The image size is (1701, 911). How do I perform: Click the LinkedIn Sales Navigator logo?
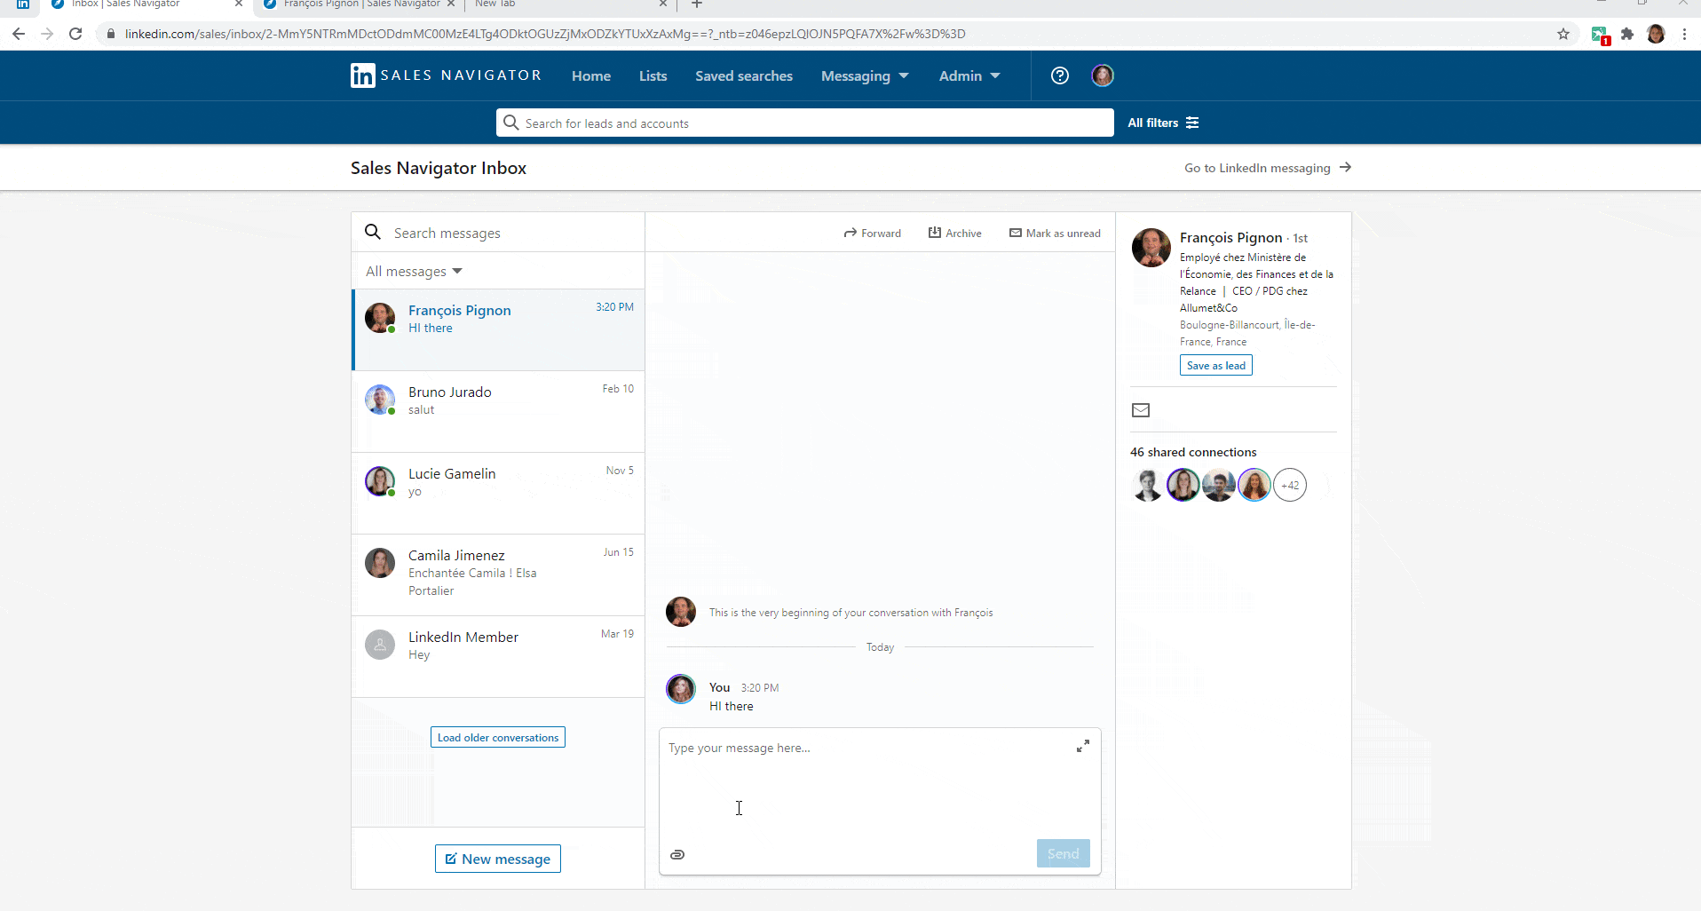pos(446,75)
